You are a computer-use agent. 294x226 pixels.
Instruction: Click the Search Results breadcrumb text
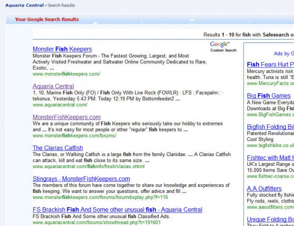(61, 5)
